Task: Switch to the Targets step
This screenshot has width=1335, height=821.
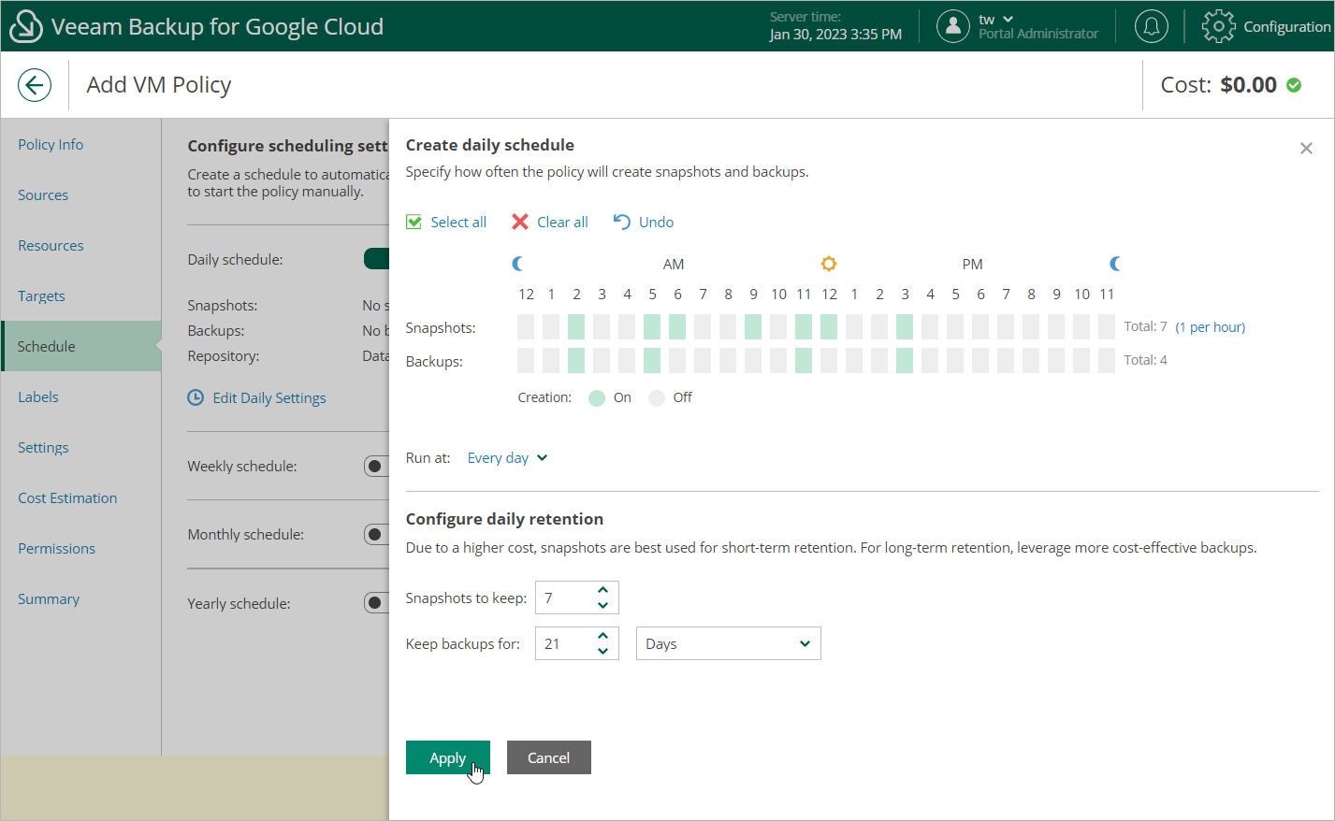Action: (x=41, y=295)
